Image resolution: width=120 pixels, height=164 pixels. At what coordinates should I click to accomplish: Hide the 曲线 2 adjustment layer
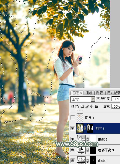coord(72,160)
